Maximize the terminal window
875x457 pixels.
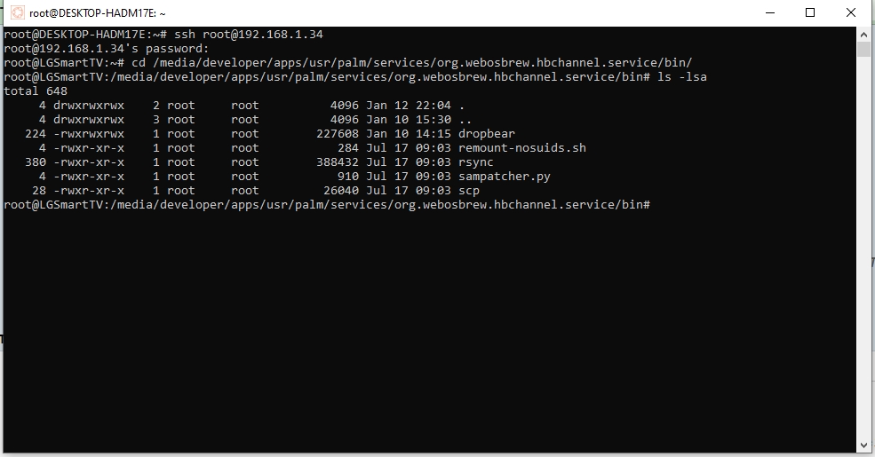(x=810, y=13)
